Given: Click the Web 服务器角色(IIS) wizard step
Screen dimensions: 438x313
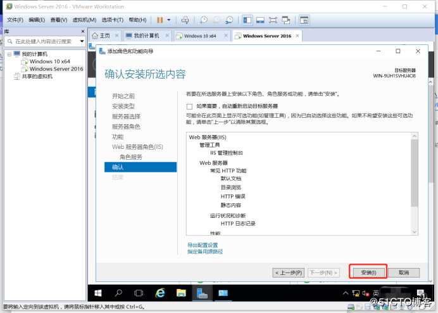Looking at the screenshot, I should pos(137,146).
